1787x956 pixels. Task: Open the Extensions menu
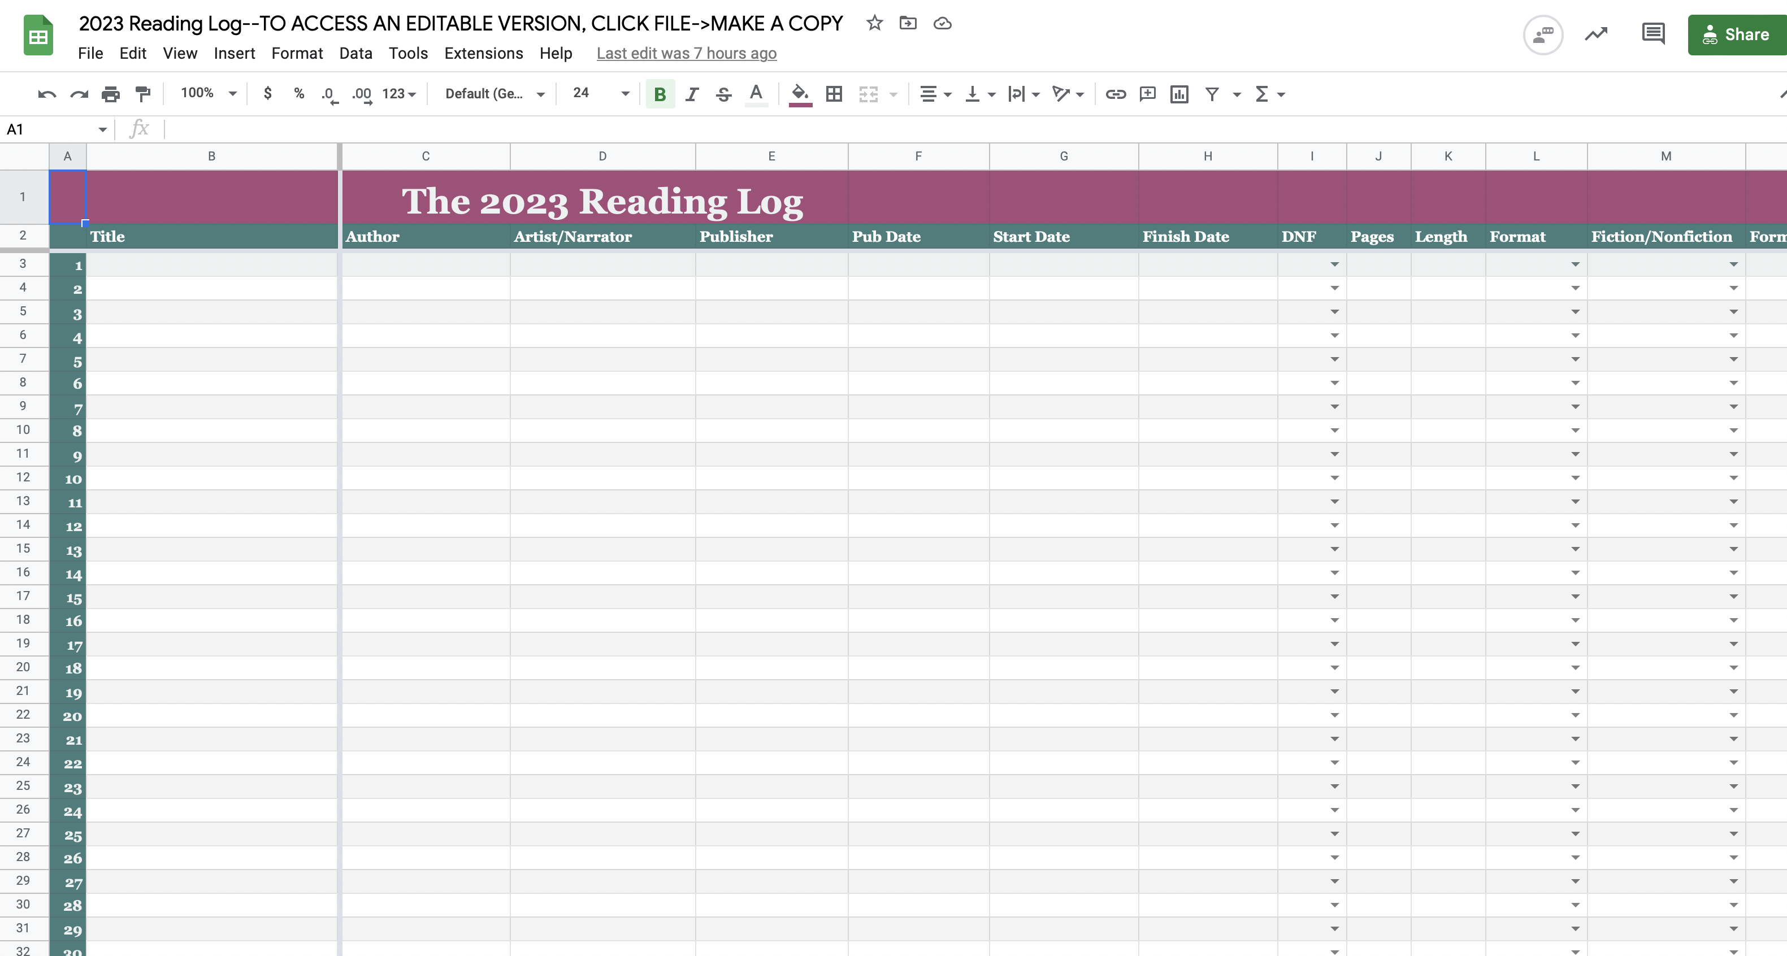coord(484,54)
